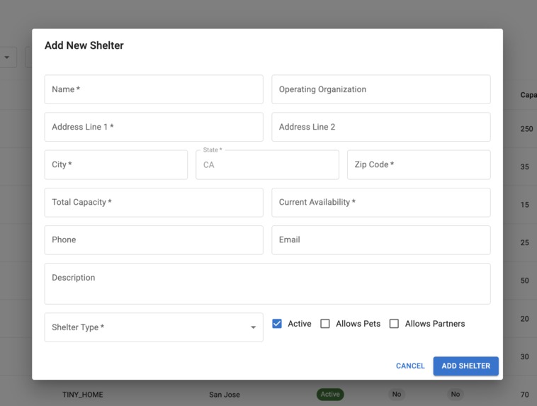
Task: Open the Shelter Type dropdown
Action: 154,327
